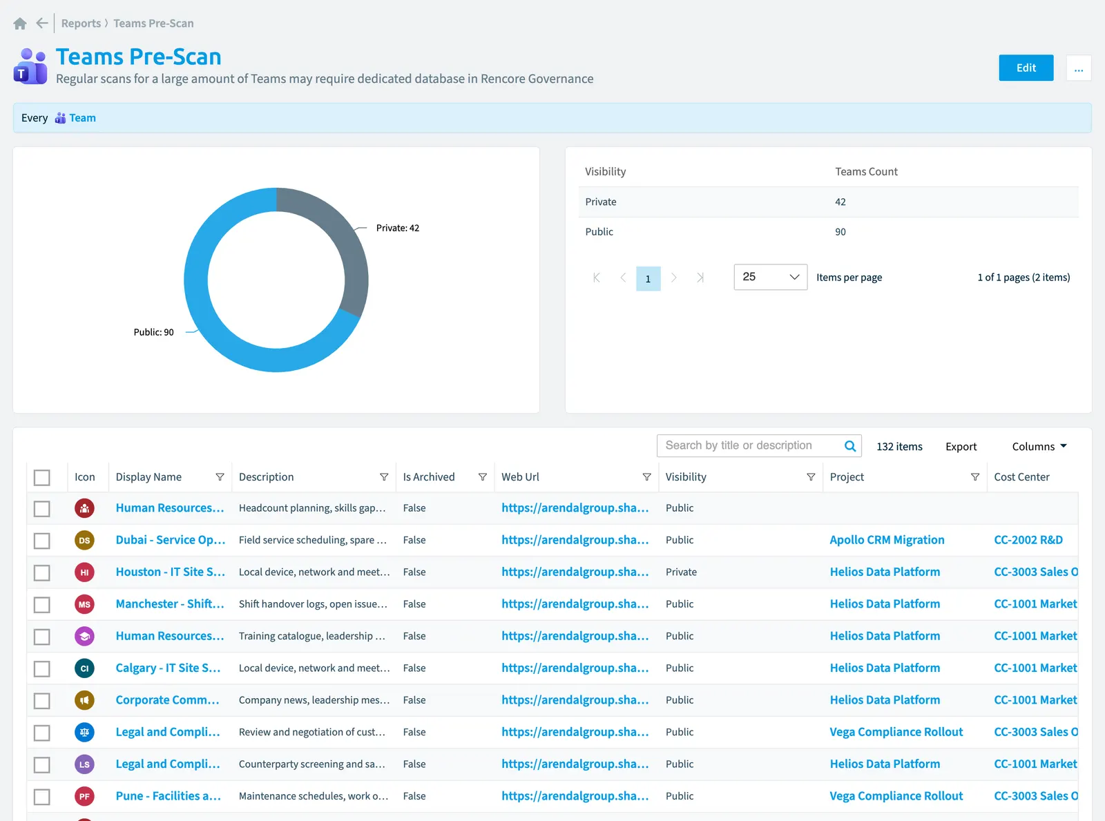Click the back arrow icon
Viewport: 1105px width, 821px height.
(x=42, y=23)
